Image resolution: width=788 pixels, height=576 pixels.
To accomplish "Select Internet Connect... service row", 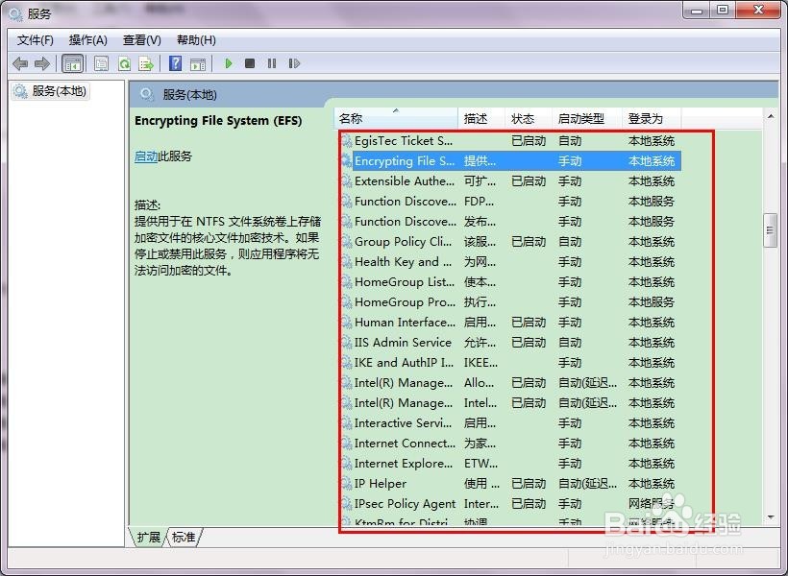I will (510, 444).
